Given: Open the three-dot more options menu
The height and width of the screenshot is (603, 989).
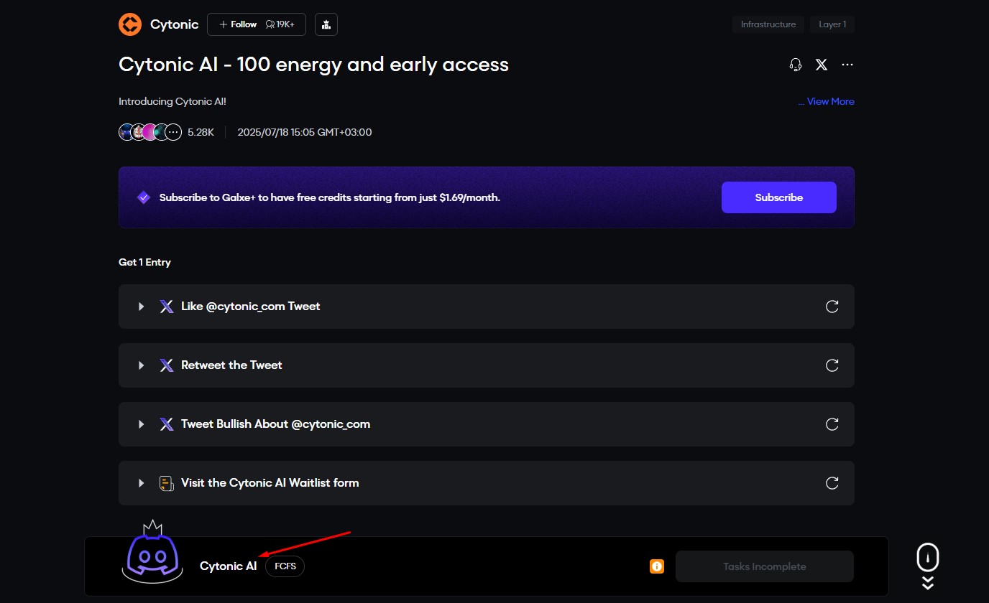Looking at the screenshot, I should 847,65.
